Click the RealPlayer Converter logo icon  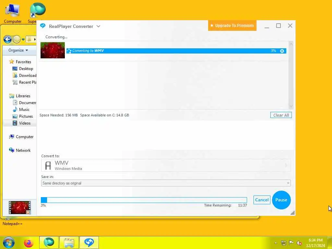(x=43, y=26)
